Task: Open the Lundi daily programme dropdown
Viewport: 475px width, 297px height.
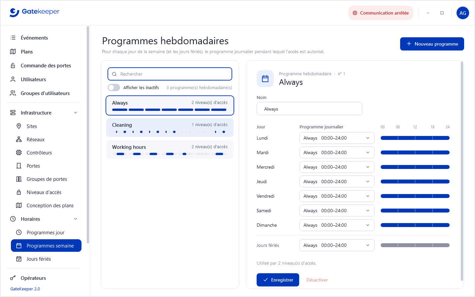Action: click(x=337, y=138)
